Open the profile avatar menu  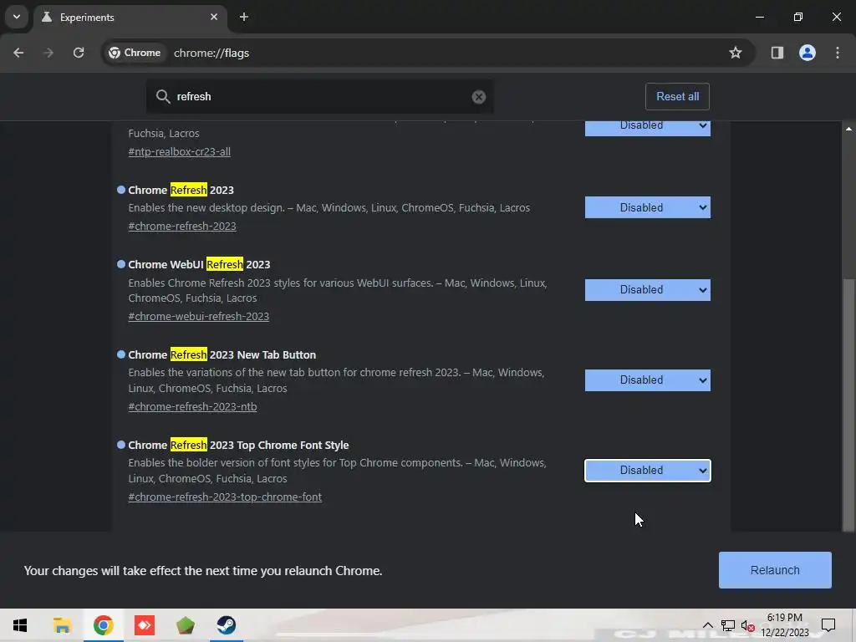807,53
